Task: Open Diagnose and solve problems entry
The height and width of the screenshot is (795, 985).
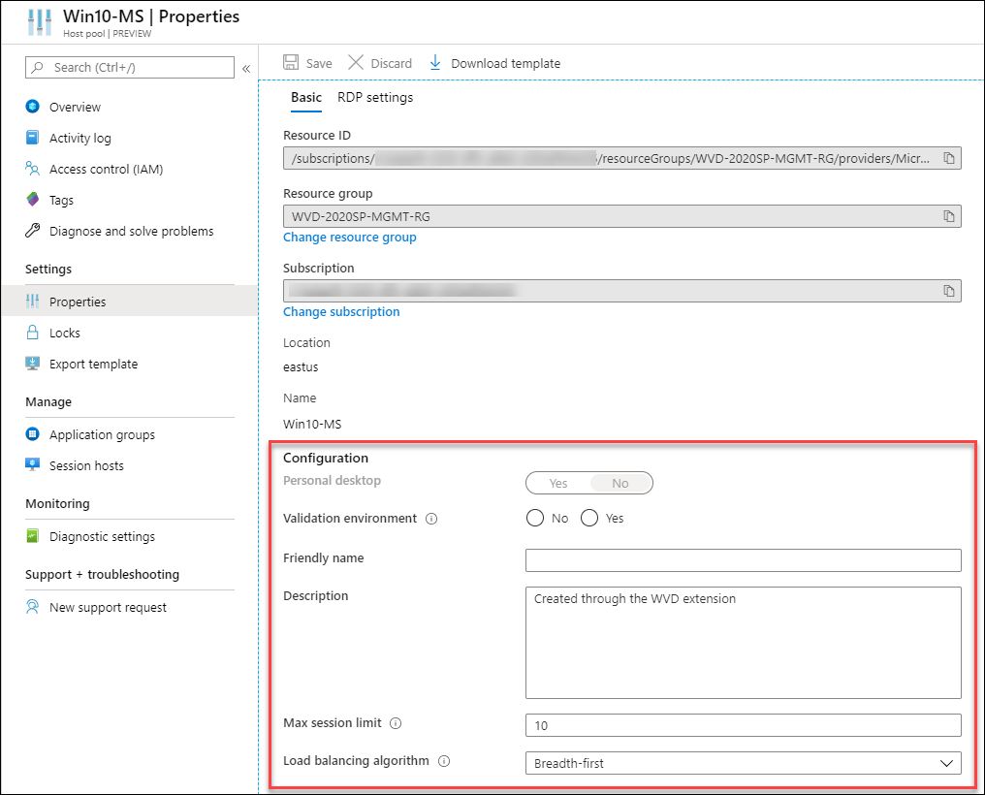Action: pyautogui.click(x=129, y=231)
